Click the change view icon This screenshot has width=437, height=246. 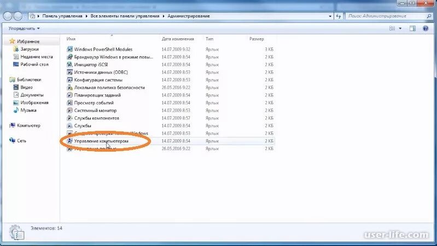click(x=392, y=28)
